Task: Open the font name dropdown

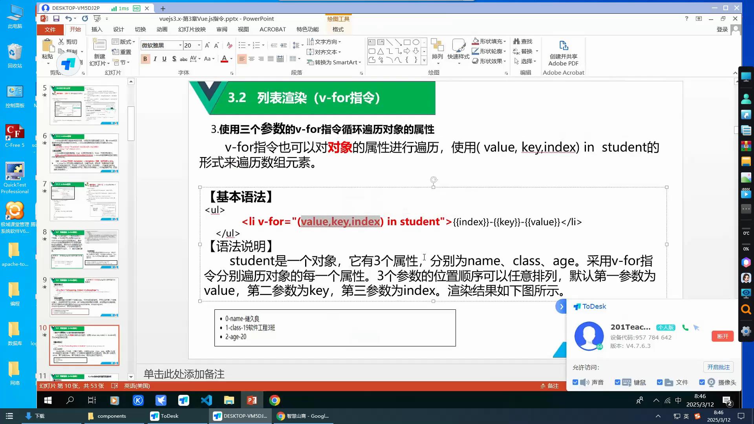Action: pos(180,45)
